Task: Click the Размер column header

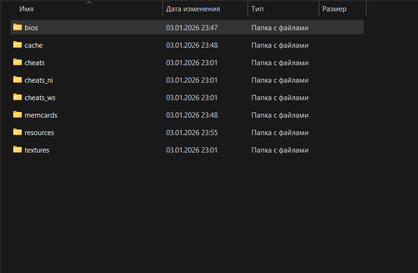Action: (334, 9)
